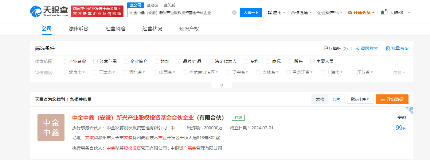Open 批量查询 batch query
The width and height of the screenshot is (430, 160).
pos(397,48)
